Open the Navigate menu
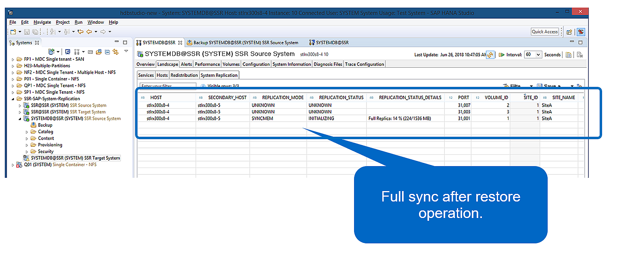The image size is (617, 253). click(x=42, y=22)
